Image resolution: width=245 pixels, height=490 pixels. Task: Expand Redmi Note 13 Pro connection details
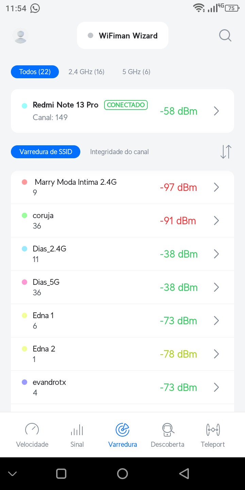tap(216, 111)
